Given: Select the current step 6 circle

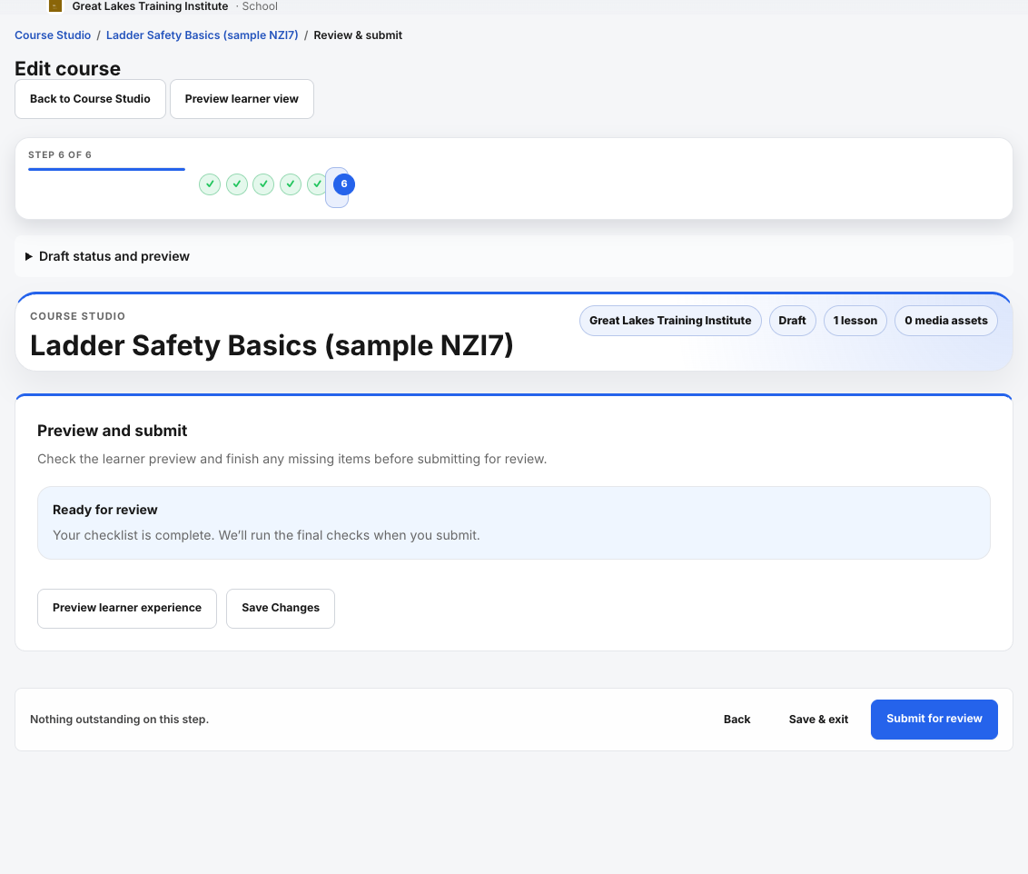Looking at the screenshot, I should [344, 184].
